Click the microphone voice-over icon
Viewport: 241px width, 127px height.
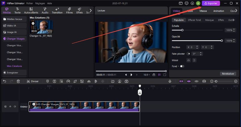click(170, 81)
